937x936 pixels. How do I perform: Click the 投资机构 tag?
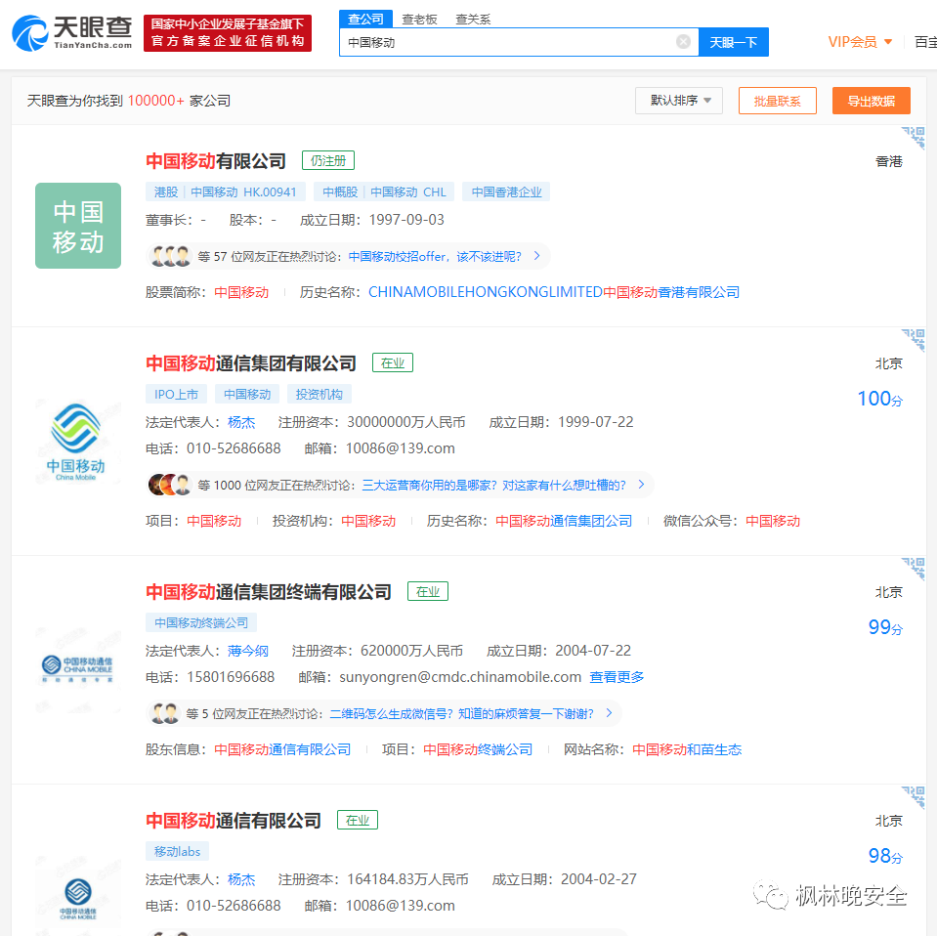tap(319, 394)
